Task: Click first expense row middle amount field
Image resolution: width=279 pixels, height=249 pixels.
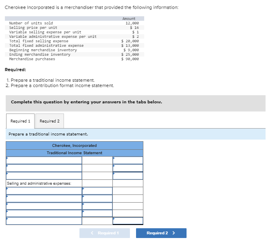Action: point(97,191)
